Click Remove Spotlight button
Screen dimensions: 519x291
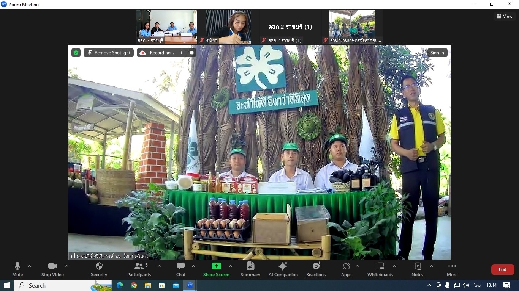[109, 53]
